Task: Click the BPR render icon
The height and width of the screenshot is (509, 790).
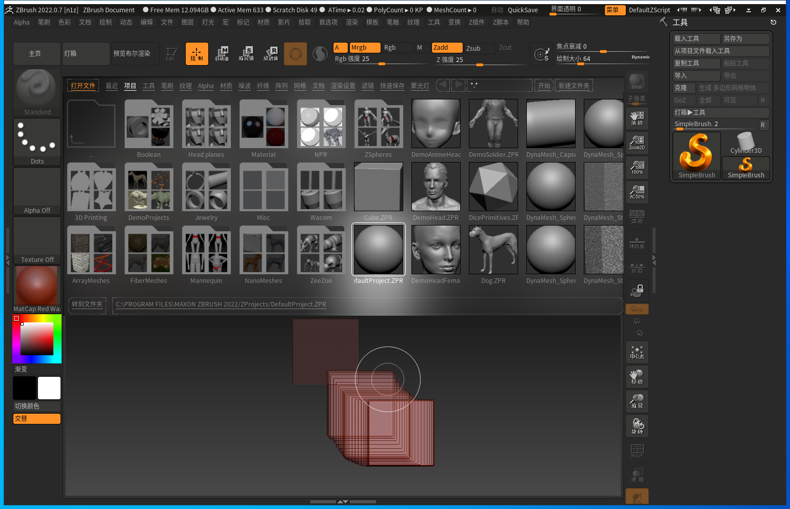Action: pyautogui.click(x=637, y=82)
